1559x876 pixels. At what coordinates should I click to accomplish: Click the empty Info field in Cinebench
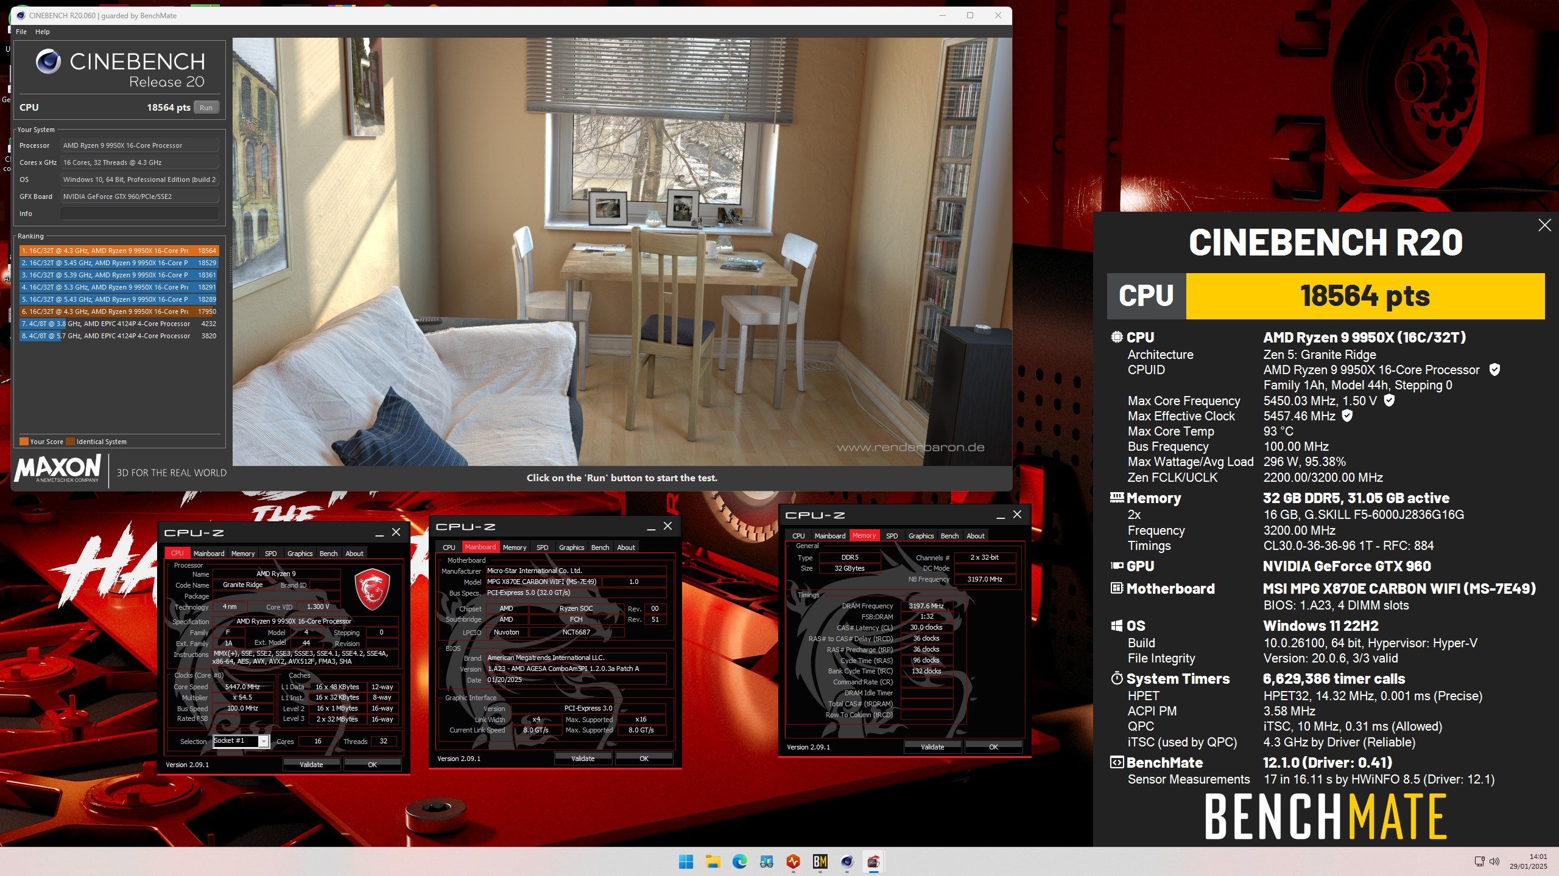point(139,214)
